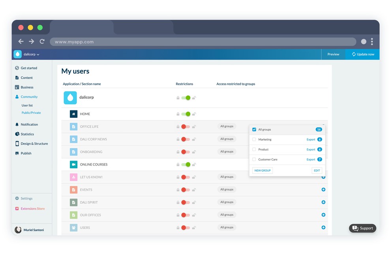The height and width of the screenshot is (257, 392).
Task: Click the dalicorp water drop logo in header
Action: [18, 54]
